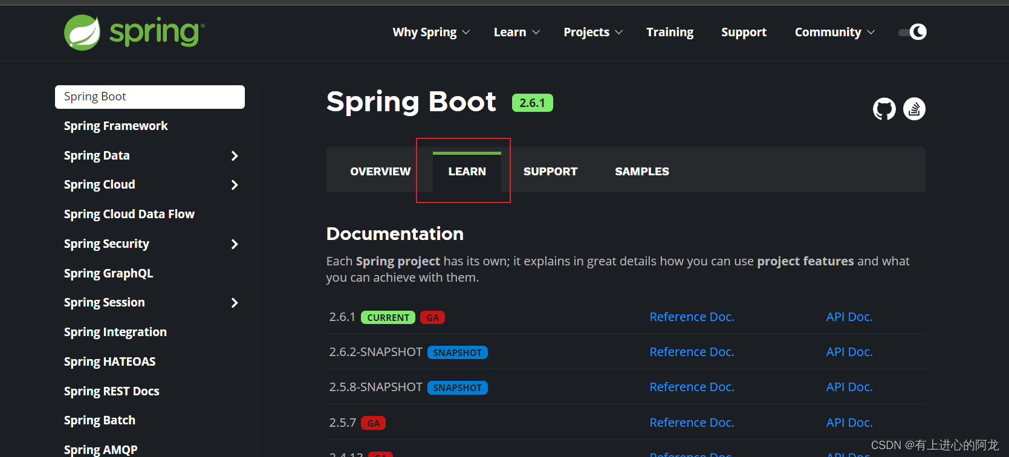Screen dimensions: 1009x457
Task: Expand the Spring Security submenu chevron
Action: click(235, 244)
